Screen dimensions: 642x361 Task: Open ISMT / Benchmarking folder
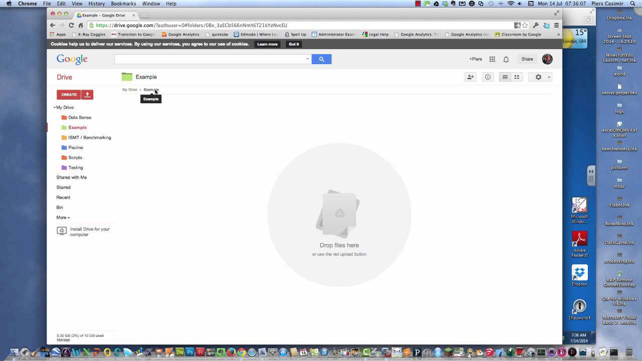click(89, 137)
